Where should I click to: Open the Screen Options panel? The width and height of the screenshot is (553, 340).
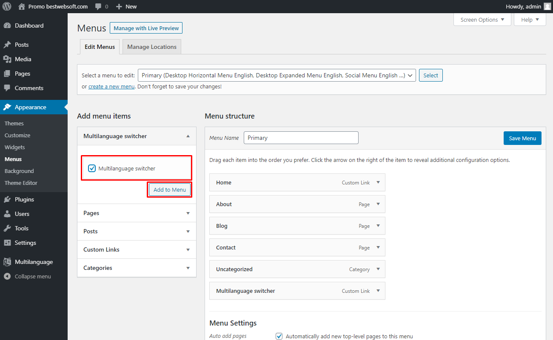[482, 20]
